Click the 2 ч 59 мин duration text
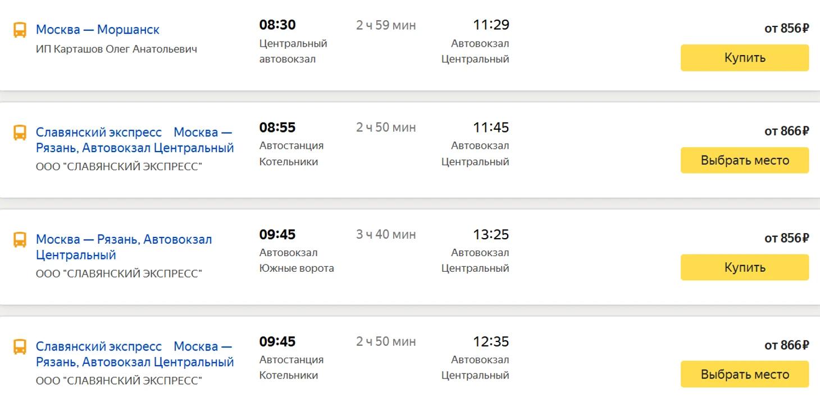This screenshot has width=820, height=406. [386, 26]
